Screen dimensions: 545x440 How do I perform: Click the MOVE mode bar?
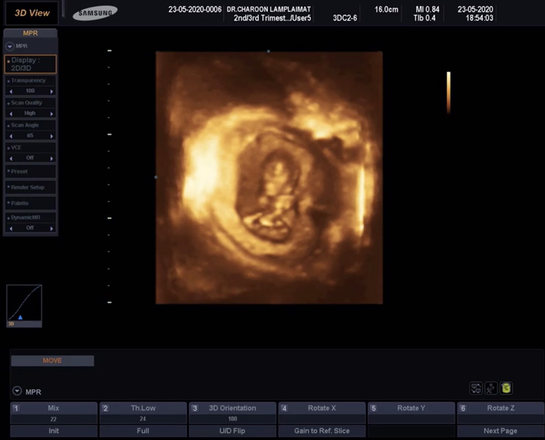pyautogui.click(x=53, y=360)
